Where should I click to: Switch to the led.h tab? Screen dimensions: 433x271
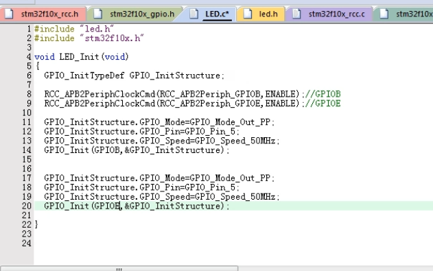click(260, 14)
